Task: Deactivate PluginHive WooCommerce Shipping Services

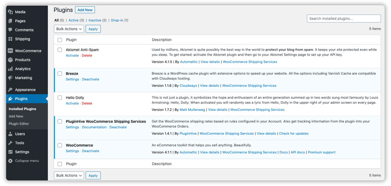Action: 118,127
